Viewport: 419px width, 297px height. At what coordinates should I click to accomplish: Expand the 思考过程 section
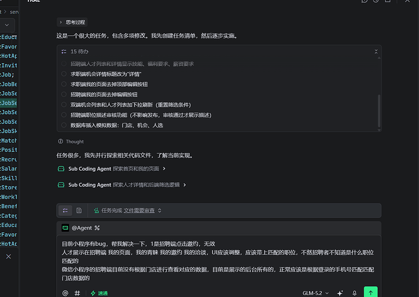click(x=72, y=22)
